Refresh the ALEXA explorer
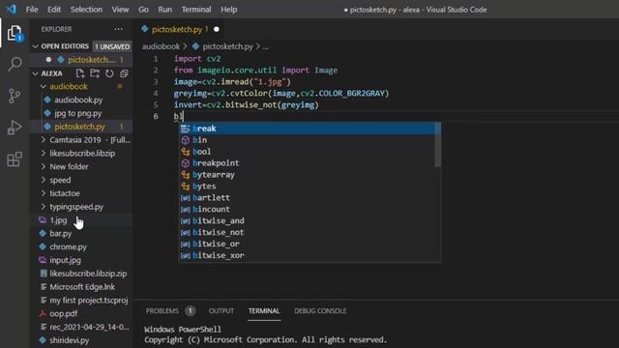The image size is (619, 348). (109, 73)
